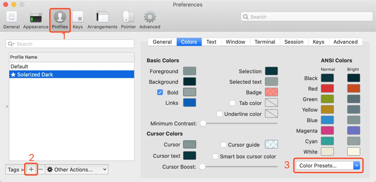The height and width of the screenshot is (182, 376).
Task: Open the Pointer preferences icon
Action: pyautogui.click(x=128, y=17)
